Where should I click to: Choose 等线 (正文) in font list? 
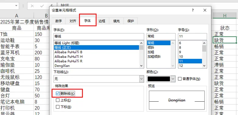click(x=96, y=48)
